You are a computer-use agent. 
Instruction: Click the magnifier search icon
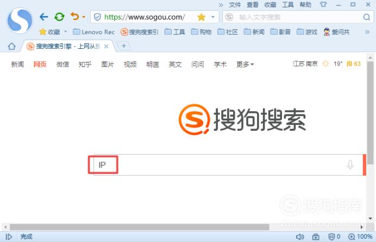[366, 17]
